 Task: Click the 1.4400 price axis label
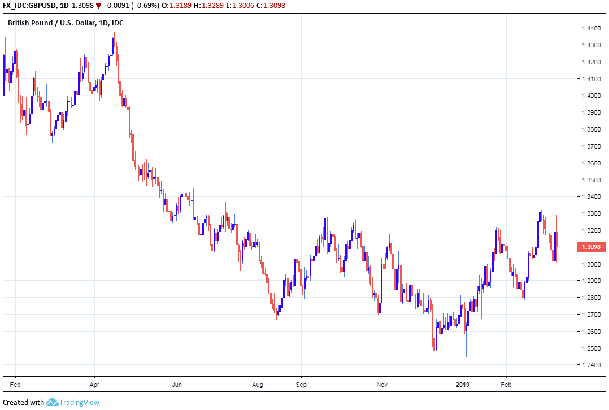click(591, 28)
